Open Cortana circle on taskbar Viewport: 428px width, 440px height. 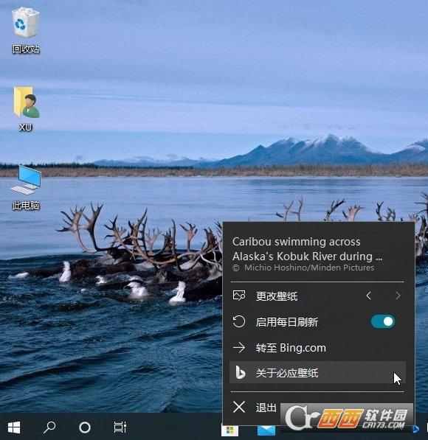[x=85, y=427]
